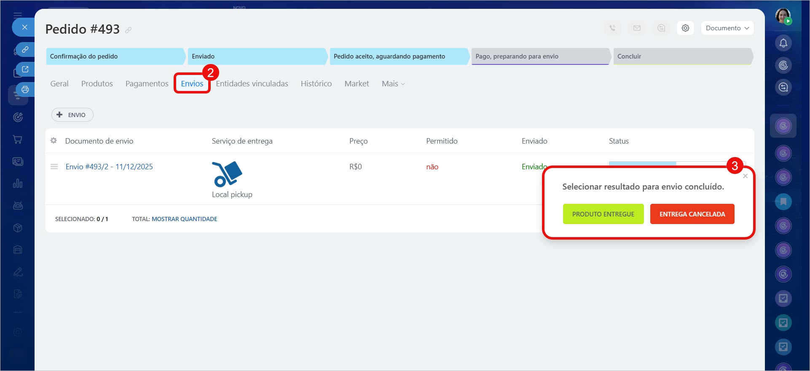Click the PRODUTO ENTREGUE button

pyautogui.click(x=603, y=214)
